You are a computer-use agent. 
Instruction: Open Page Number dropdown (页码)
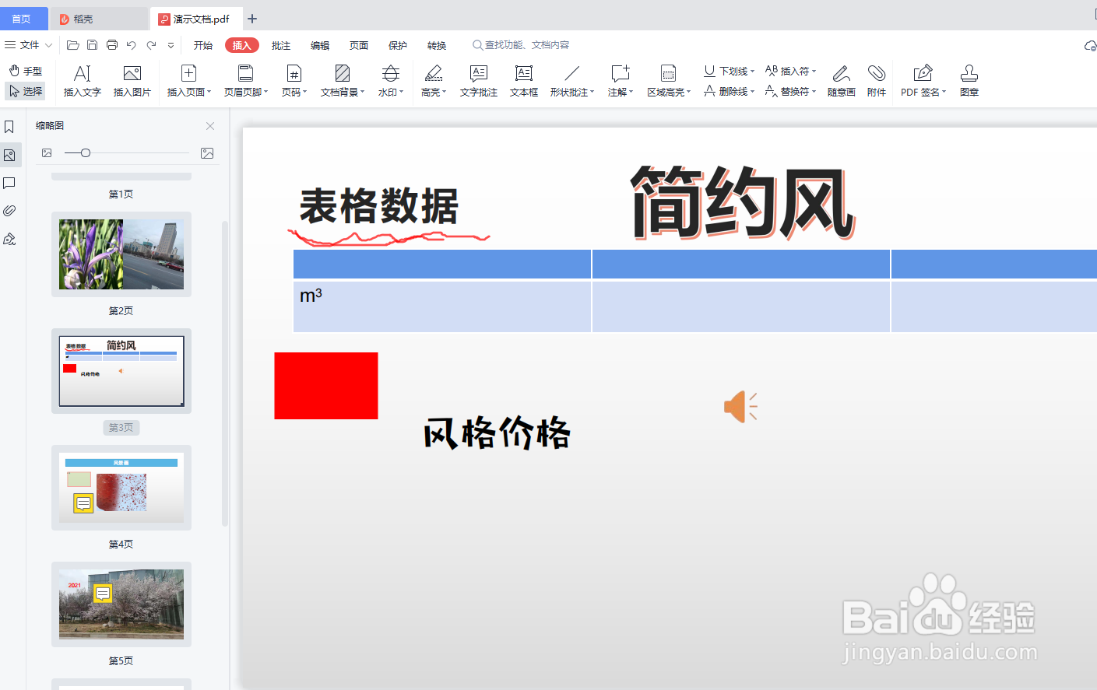pos(294,81)
